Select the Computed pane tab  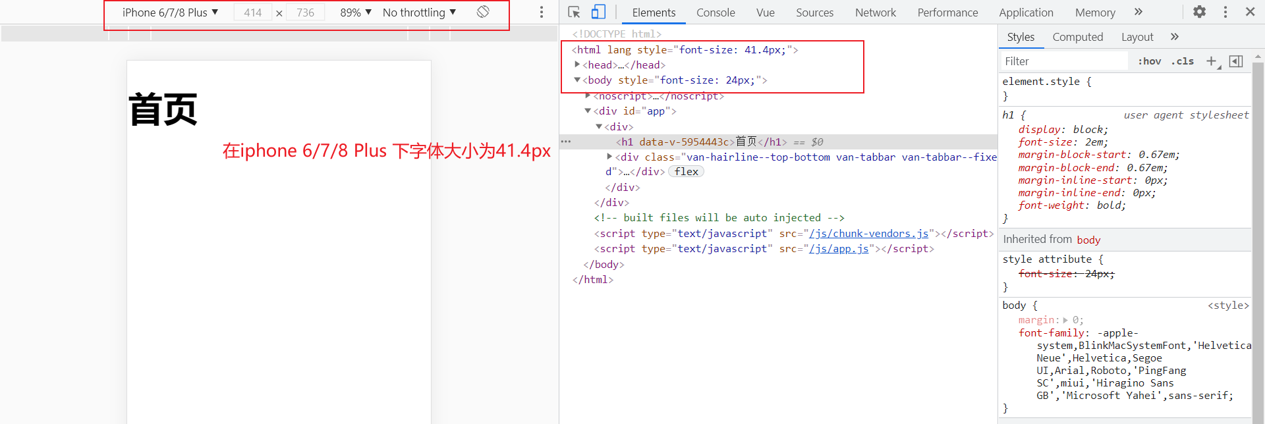1077,37
